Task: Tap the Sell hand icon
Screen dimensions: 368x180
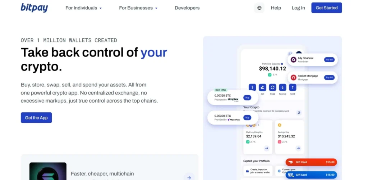Action: 262,87
